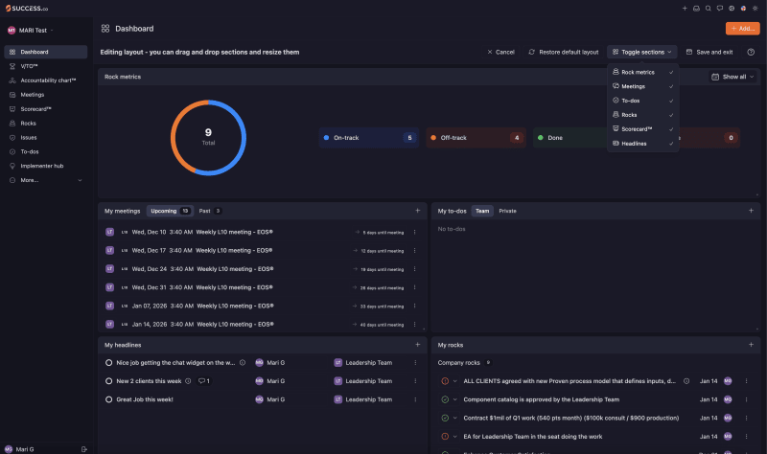Open the Show all date filter dropdown
The image size is (767, 454).
tap(732, 77)
